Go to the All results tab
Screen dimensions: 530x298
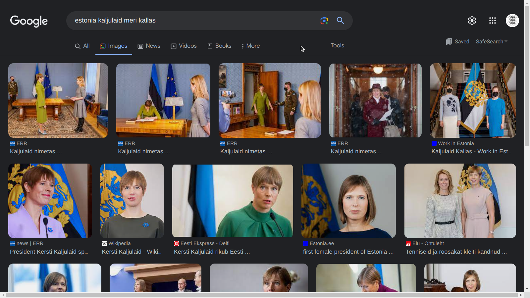(82, 46)
